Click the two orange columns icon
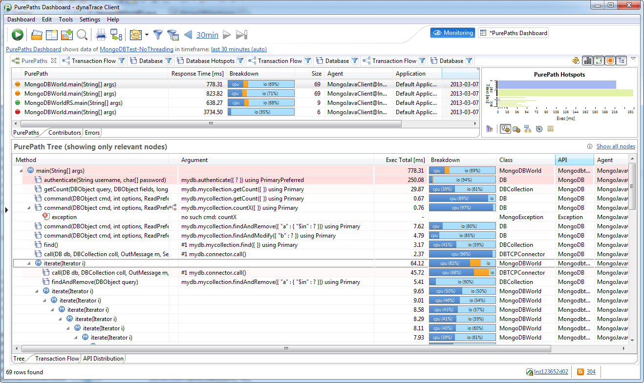 coord(550,129)
